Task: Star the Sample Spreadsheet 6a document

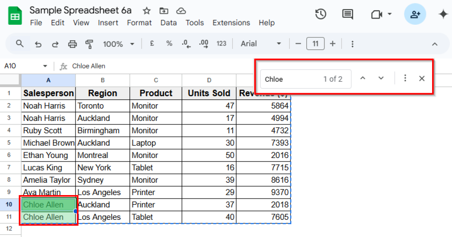Action: coord(147,11)
